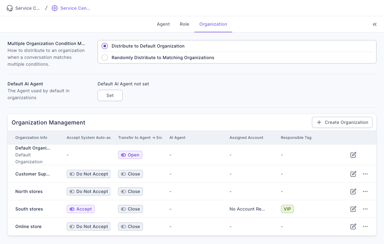This screenshot has height=244, width=384.
Task: Toggle Close switch for Online store
Action: [130, 226]
